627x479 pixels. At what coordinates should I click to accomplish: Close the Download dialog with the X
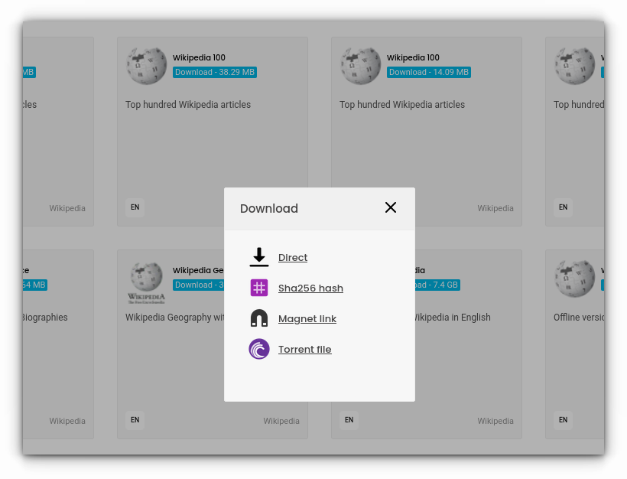(390, 207)
